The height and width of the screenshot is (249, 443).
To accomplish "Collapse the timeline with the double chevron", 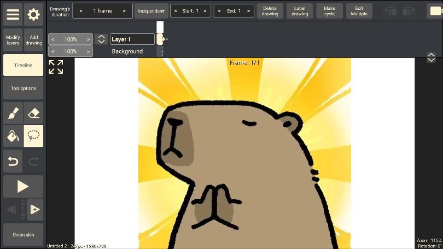I will [x=431, y=57].
